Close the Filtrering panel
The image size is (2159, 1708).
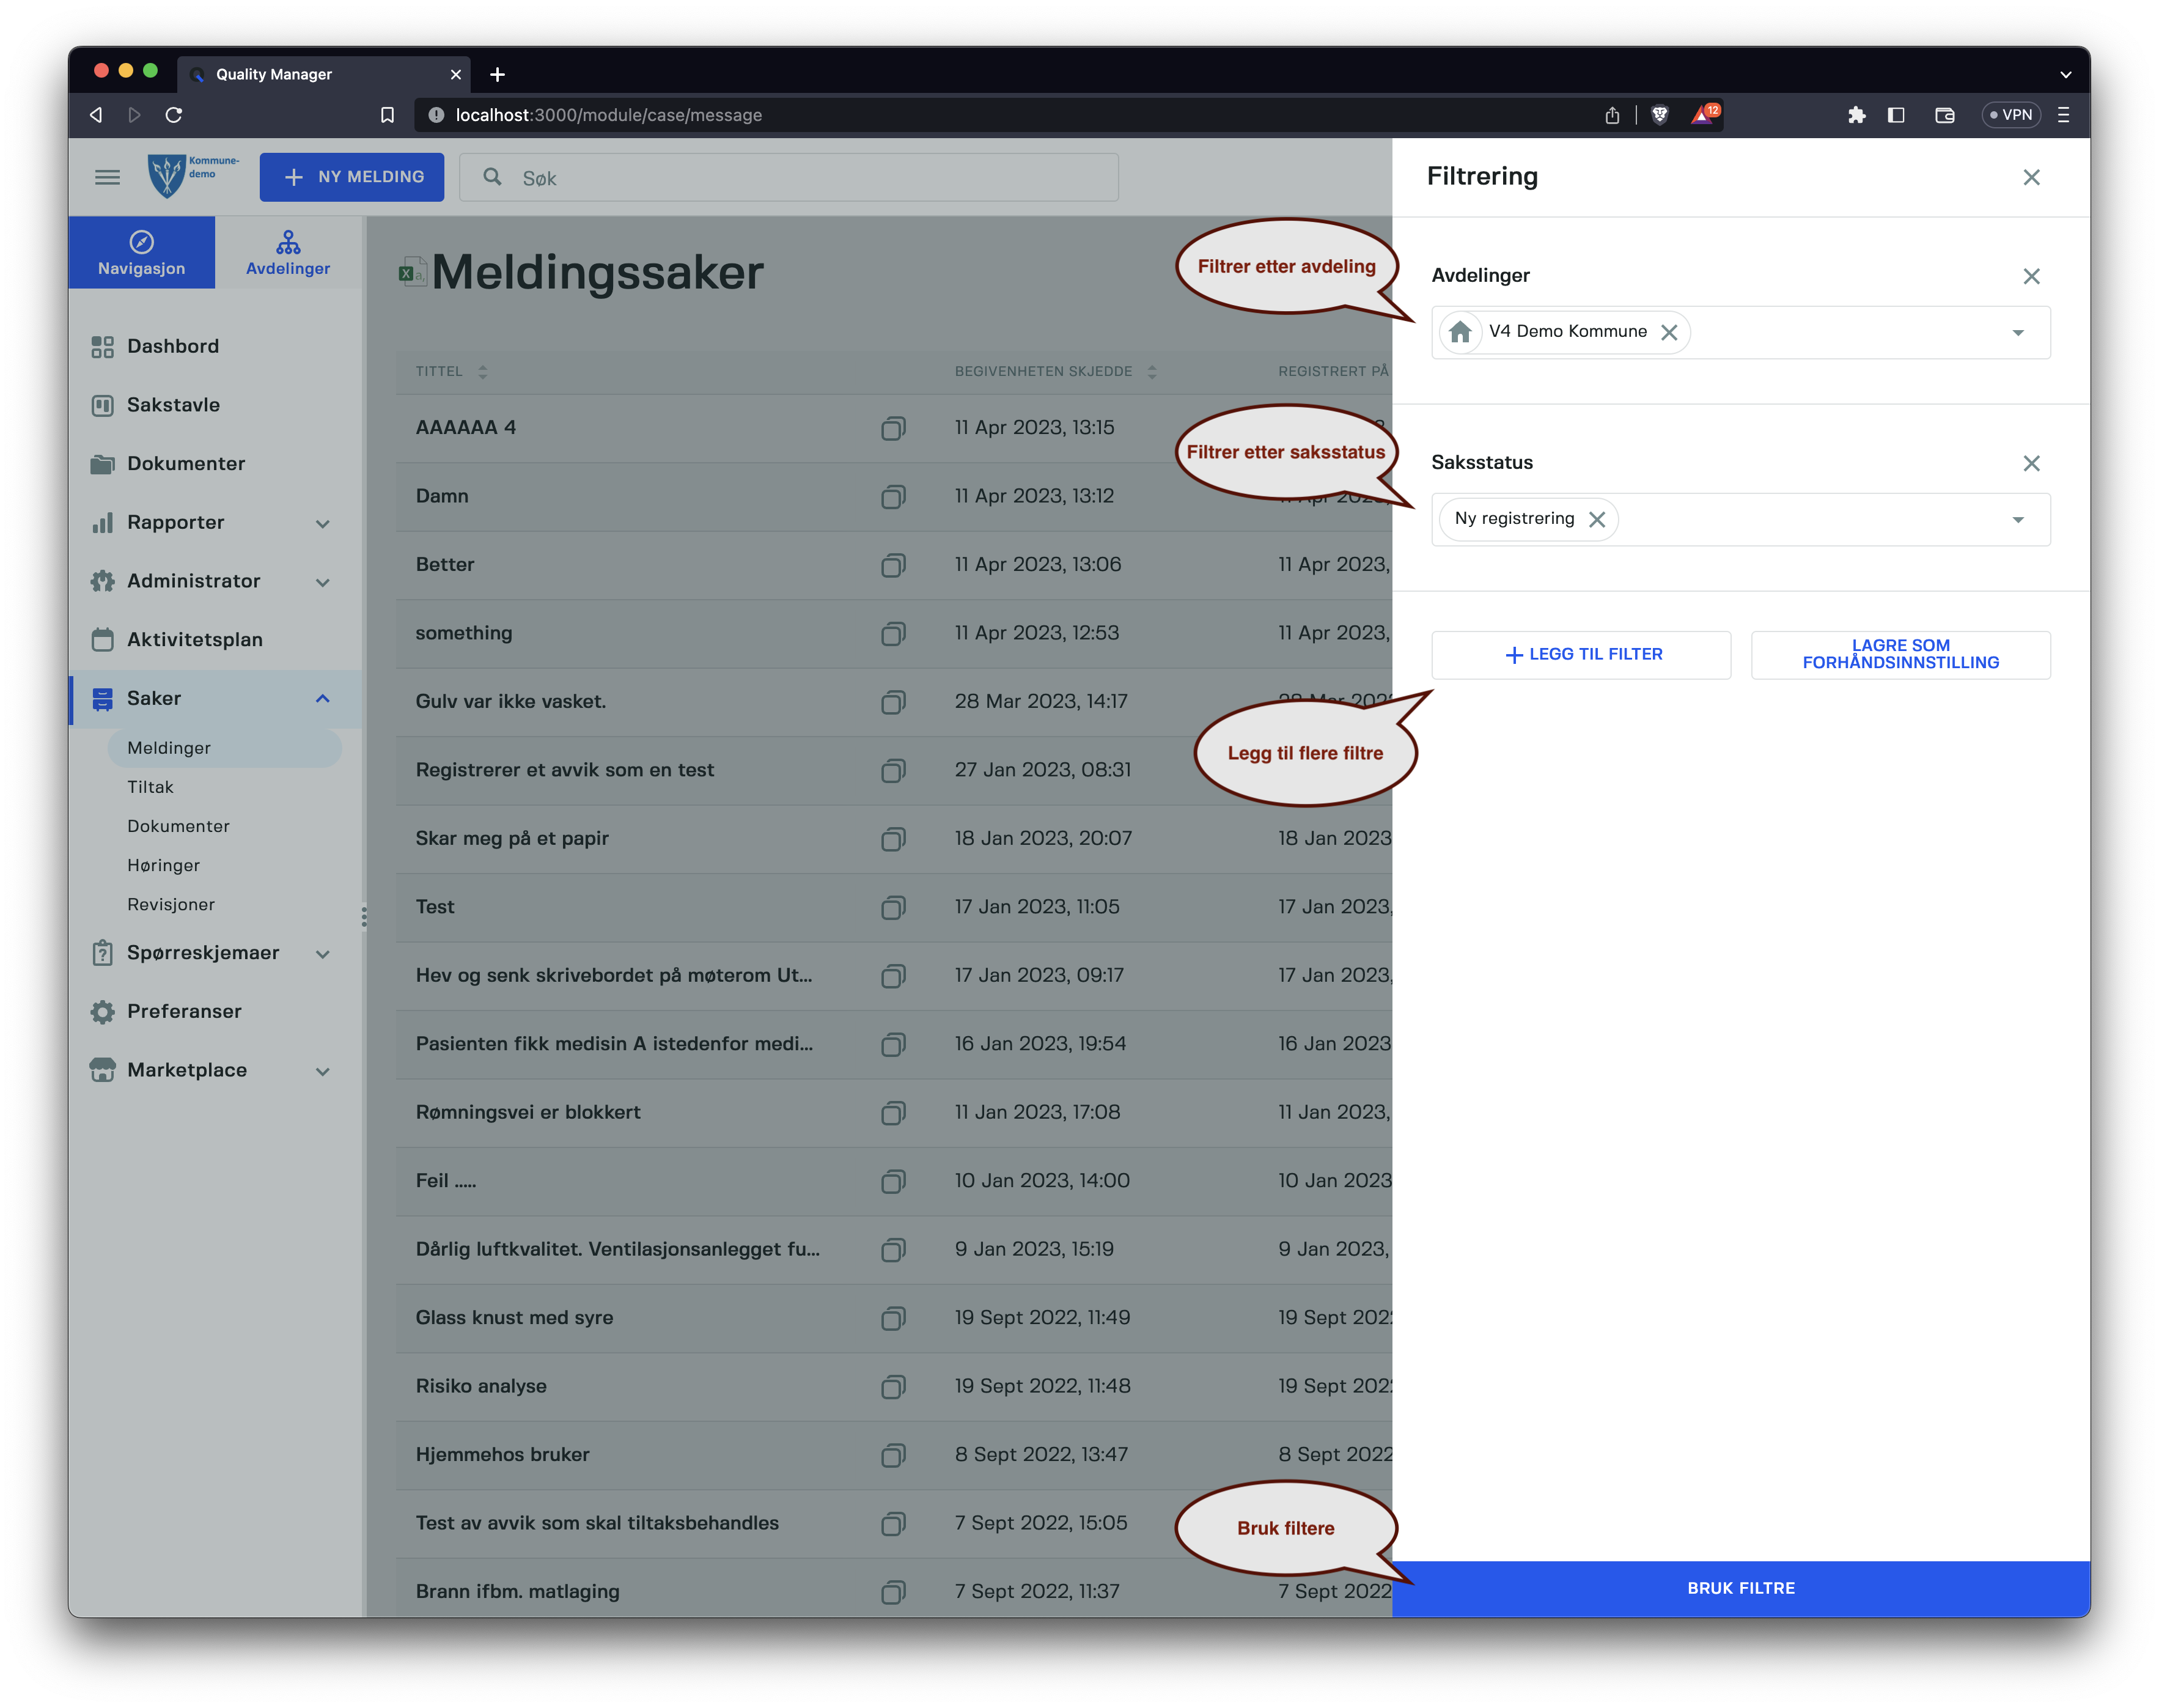(x=2031, y=177)
